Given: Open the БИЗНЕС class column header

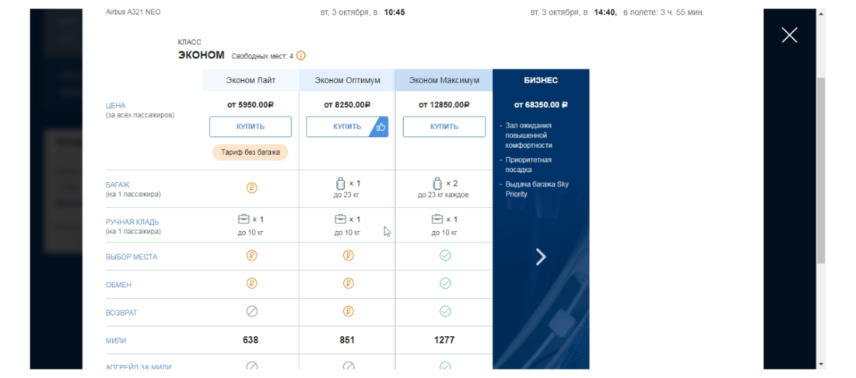Looking at the screenshot, I should click(x=540, y=80).
